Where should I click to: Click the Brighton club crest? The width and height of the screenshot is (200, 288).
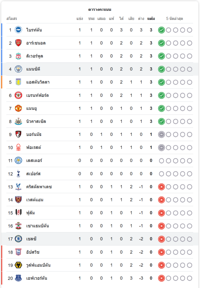(18, 30)
